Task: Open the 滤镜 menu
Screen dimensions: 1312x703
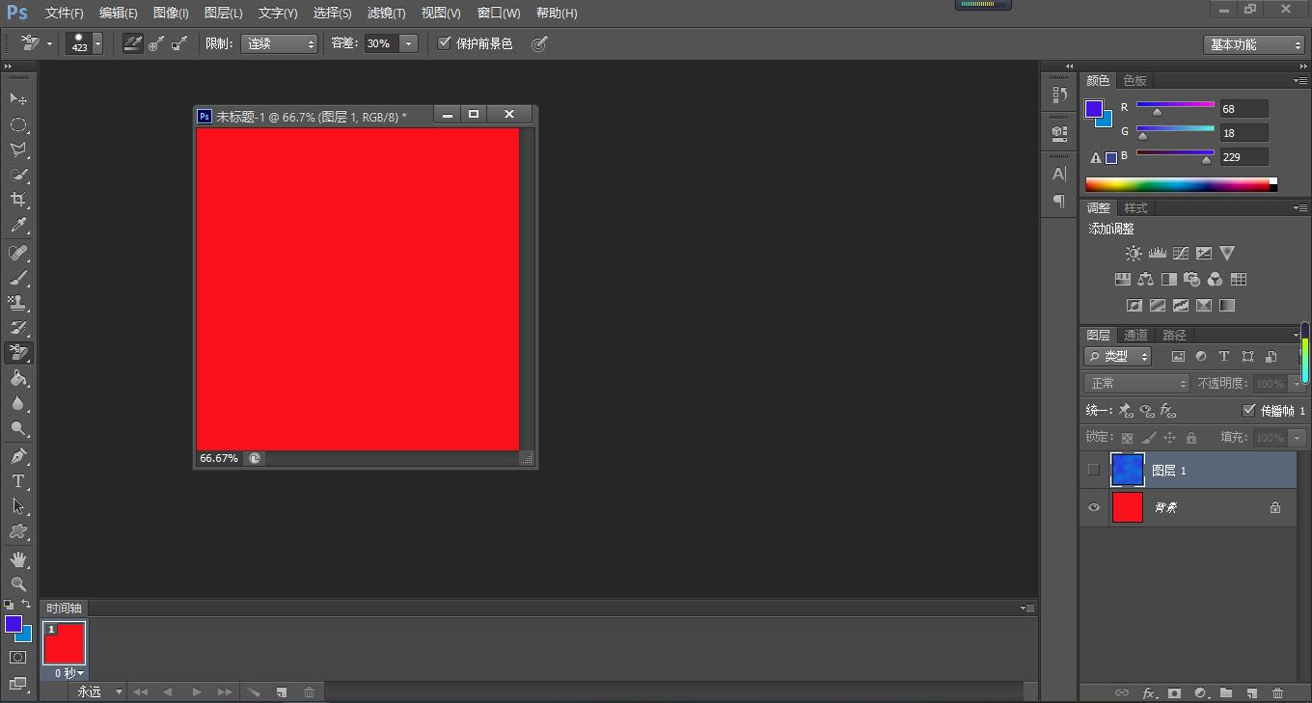Action: 386,13
